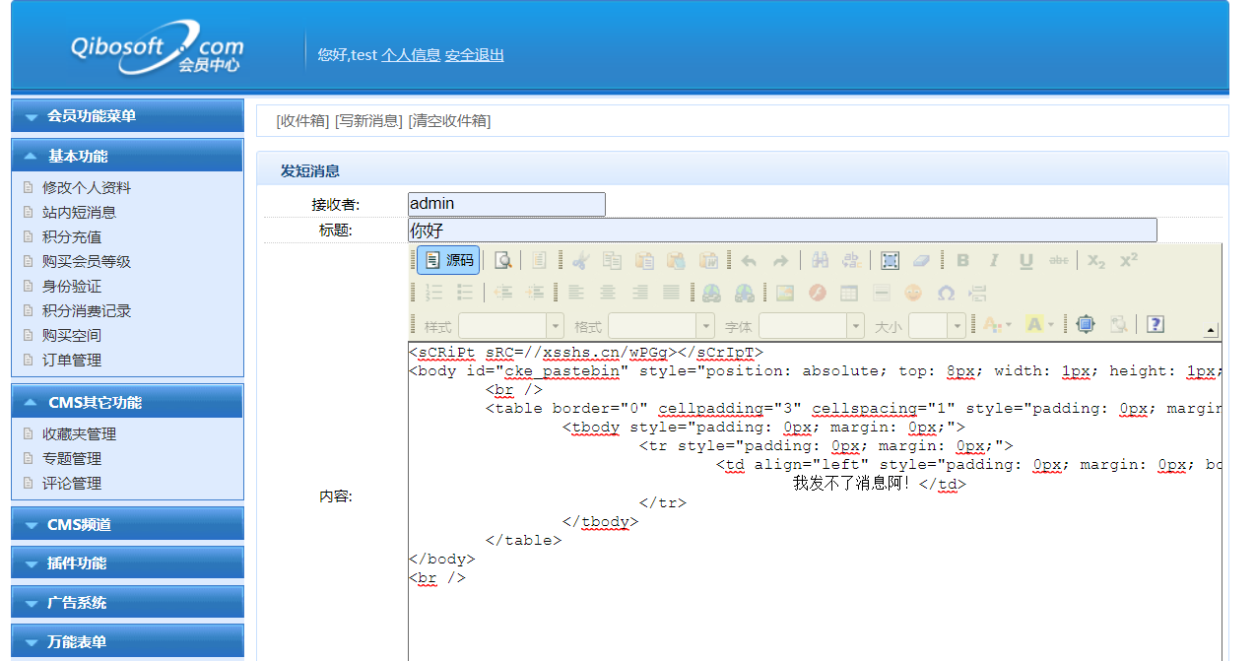Insert a numbered list
The image size is (1255, 661).
click(433, 293)
